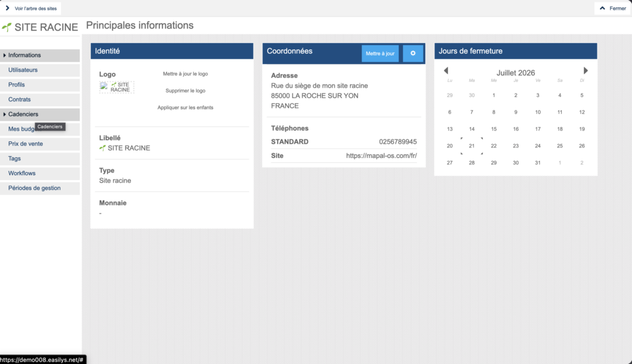Click Appliquer sur les enfants

[185, 107]
